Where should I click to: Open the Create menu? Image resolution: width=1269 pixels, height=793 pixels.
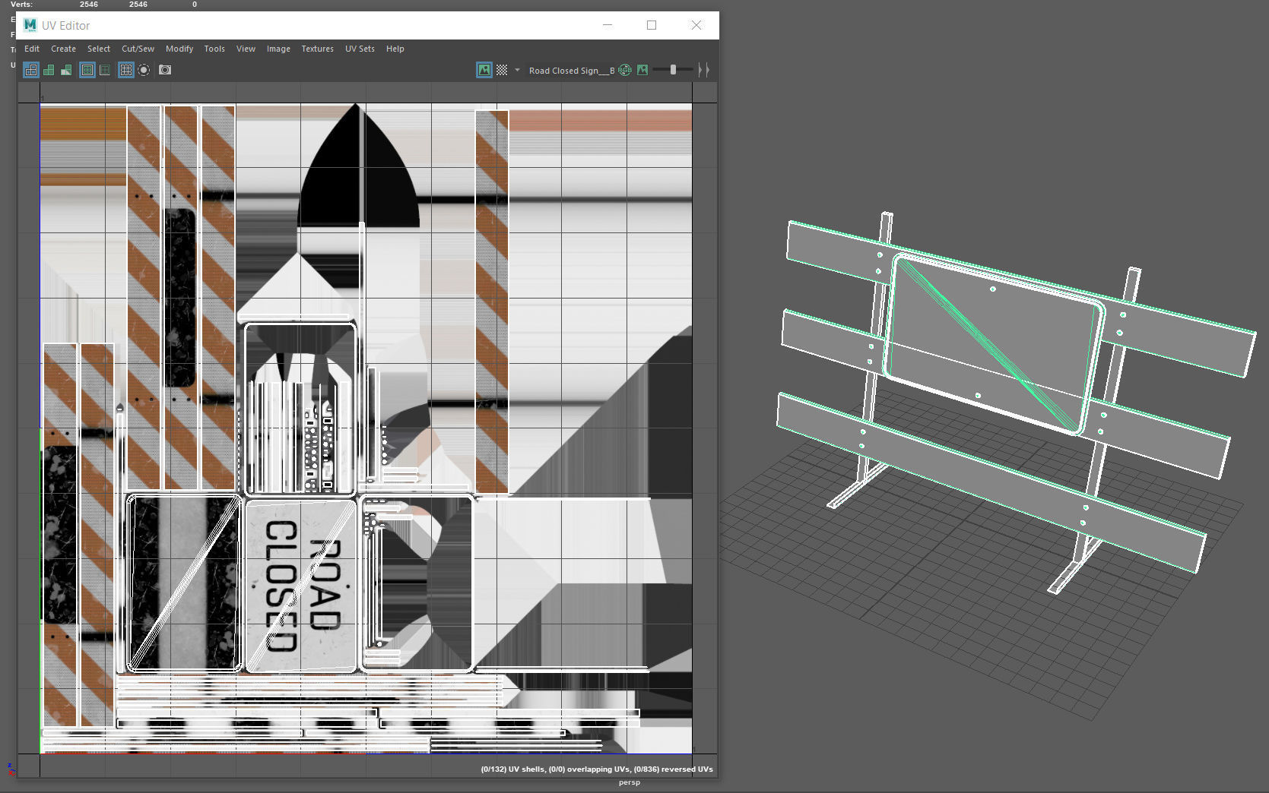coord(63,49)
